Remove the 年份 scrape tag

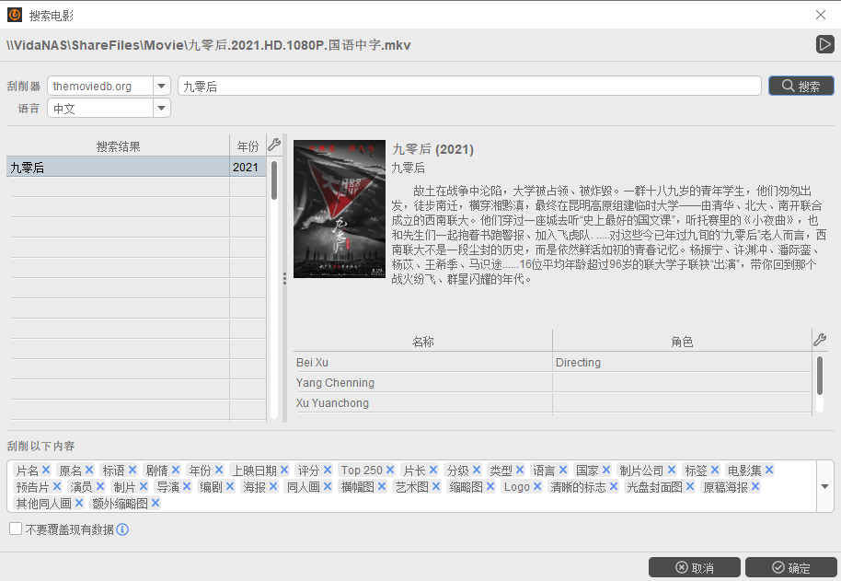(x=221, y=470)
